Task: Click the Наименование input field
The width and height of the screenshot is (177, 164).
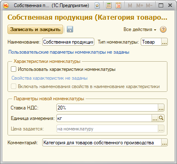Action: coord(68,42)
